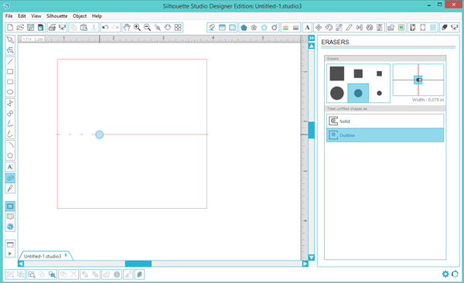Open the Line color panel icon

pyautogui.click(x=285, y=28)
